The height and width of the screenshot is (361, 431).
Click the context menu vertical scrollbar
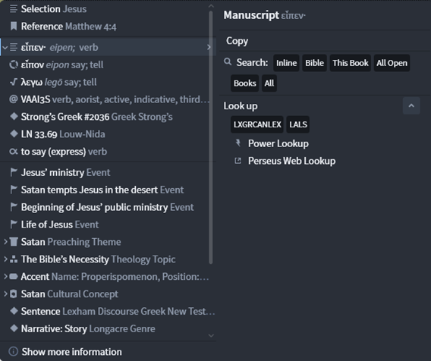[211, 137]
